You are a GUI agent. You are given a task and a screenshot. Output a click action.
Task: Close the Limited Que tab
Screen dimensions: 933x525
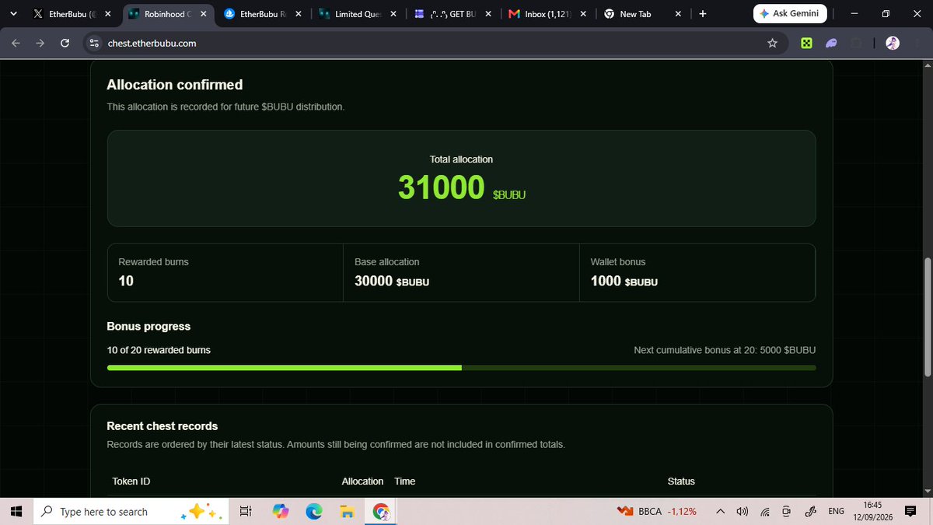tap(393, 14)
